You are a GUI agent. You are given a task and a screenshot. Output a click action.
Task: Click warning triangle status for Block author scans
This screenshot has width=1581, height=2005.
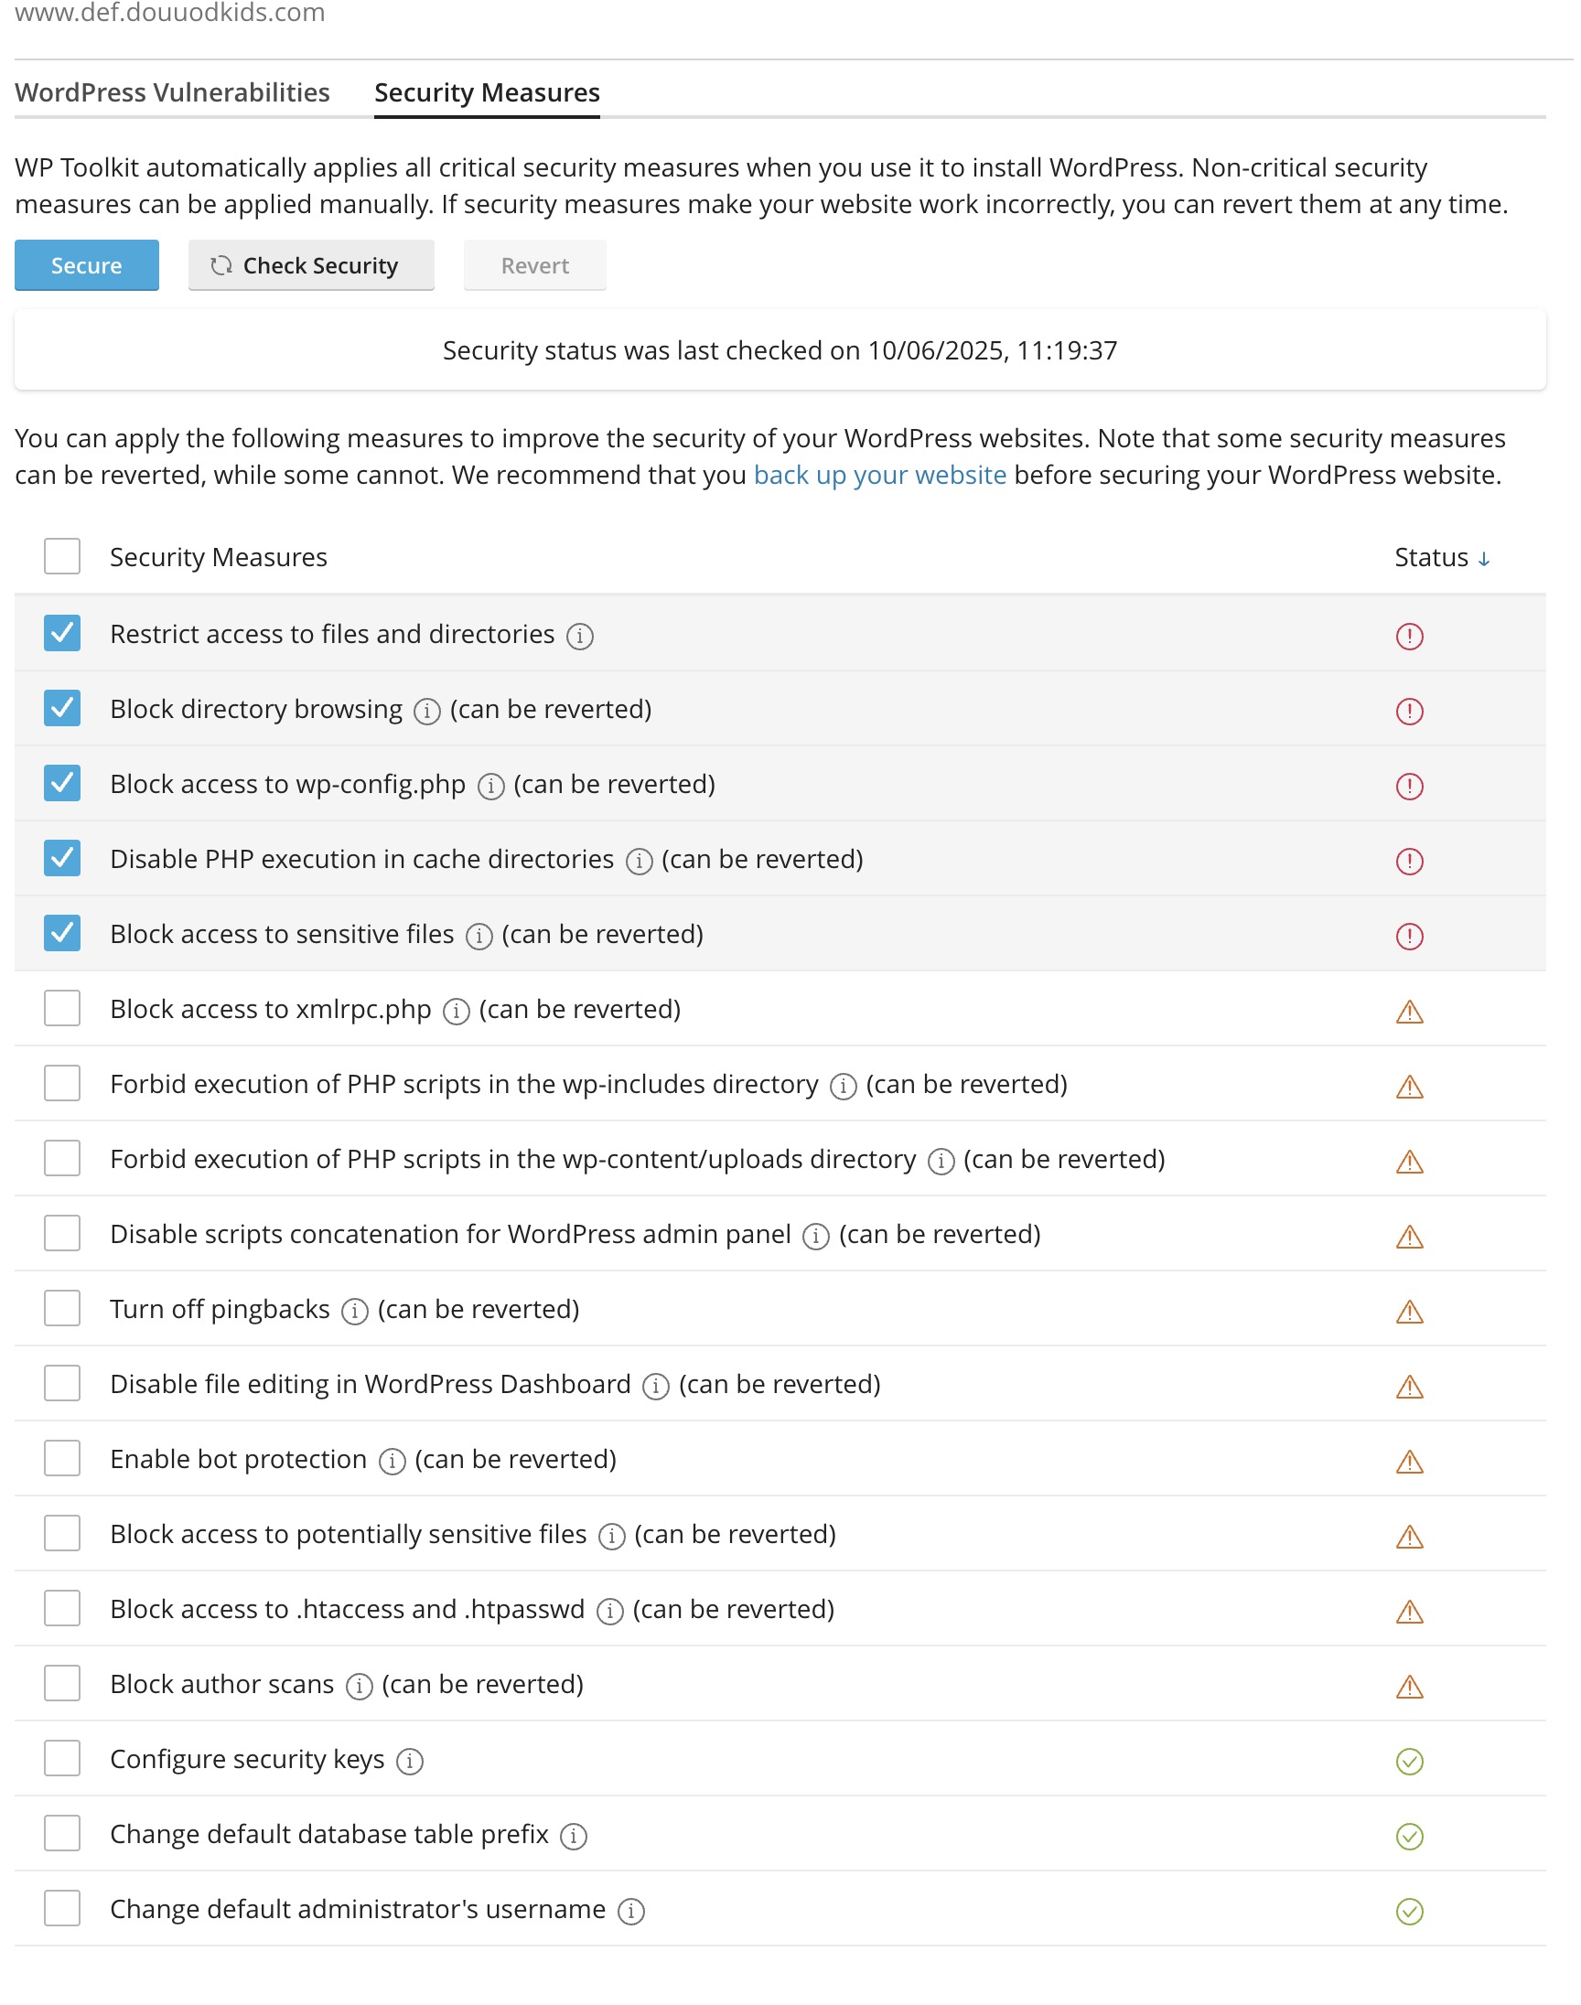(1409, 1687)
